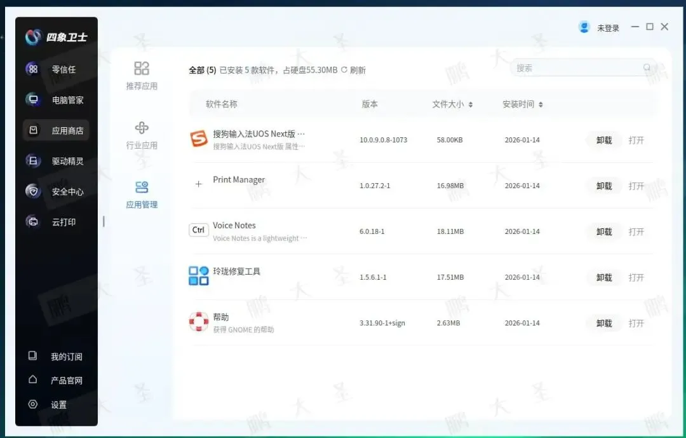Open the 电脑管家 sidebar icon
This screenshot has width=686, height=438.
click(x=33, y=99)
